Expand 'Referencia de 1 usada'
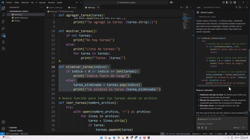Image resolution: width=250 pixels, height=140 pixels. tap(206, 17)
